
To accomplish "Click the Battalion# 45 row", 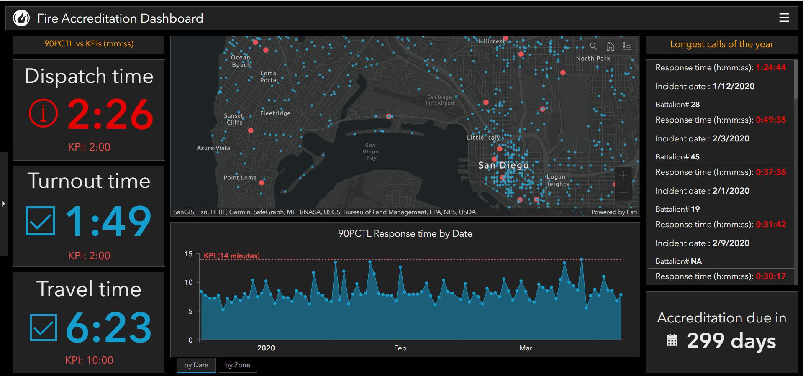I will pos(677,157).
